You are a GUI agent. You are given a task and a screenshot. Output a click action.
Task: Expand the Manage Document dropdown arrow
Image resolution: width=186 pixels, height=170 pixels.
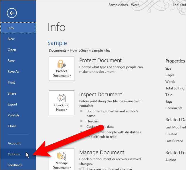(x=70, y=168)
